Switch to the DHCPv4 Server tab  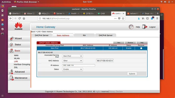42,35
